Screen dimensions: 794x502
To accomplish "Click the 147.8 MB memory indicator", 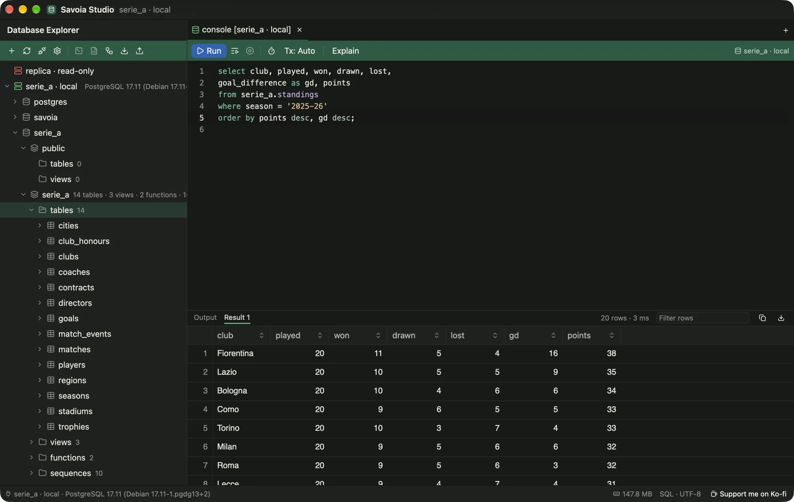I will point(633,494).
